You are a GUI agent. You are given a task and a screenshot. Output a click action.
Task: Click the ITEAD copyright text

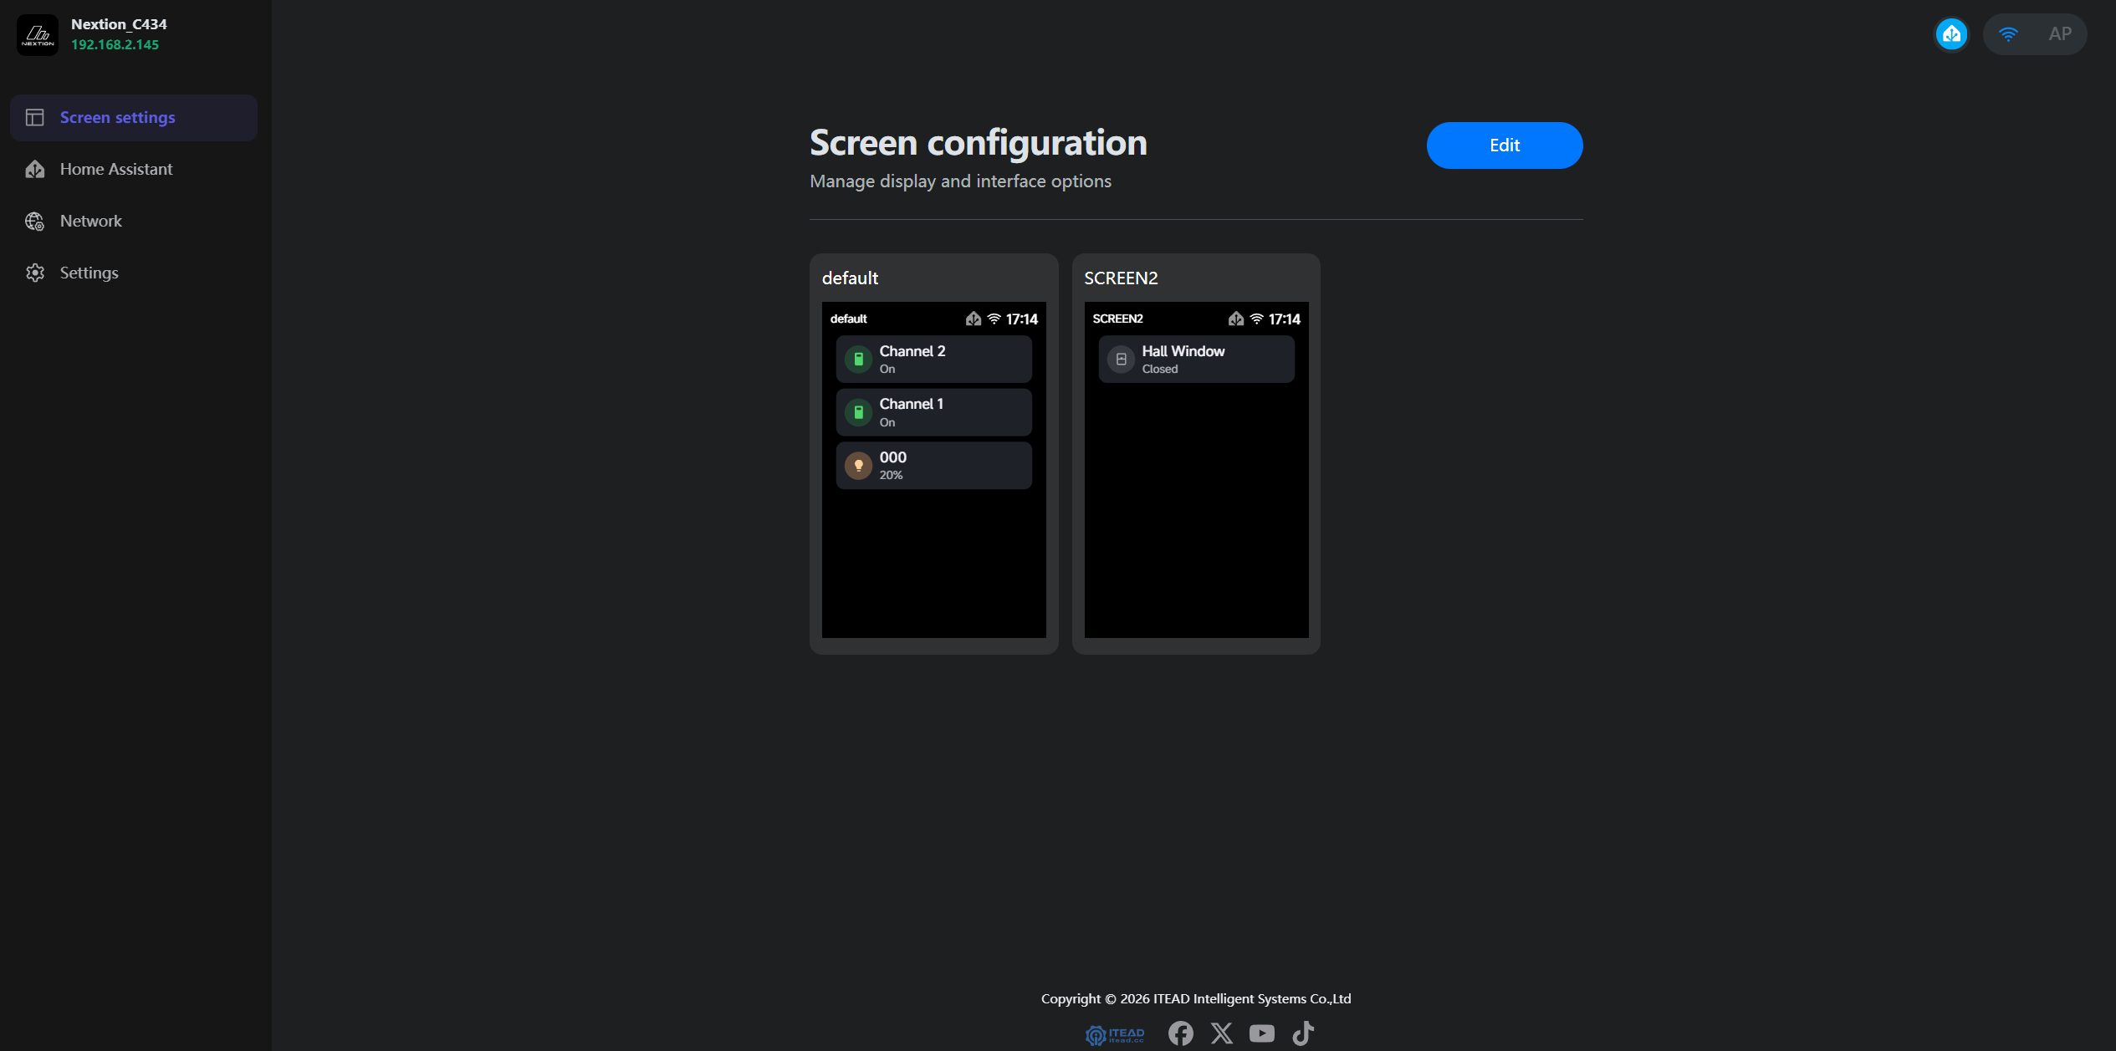[x=1196, y=999]
